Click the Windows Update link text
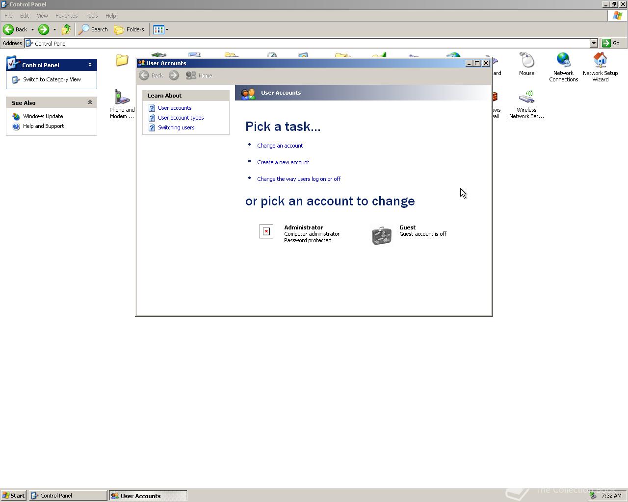Screen dimensions: 628x502 43,116
